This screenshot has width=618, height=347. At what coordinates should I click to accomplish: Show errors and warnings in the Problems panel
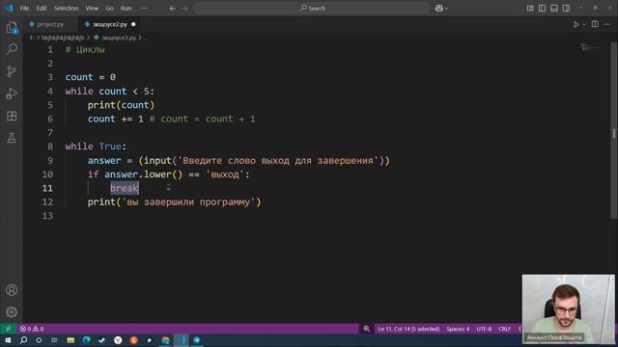32,329
